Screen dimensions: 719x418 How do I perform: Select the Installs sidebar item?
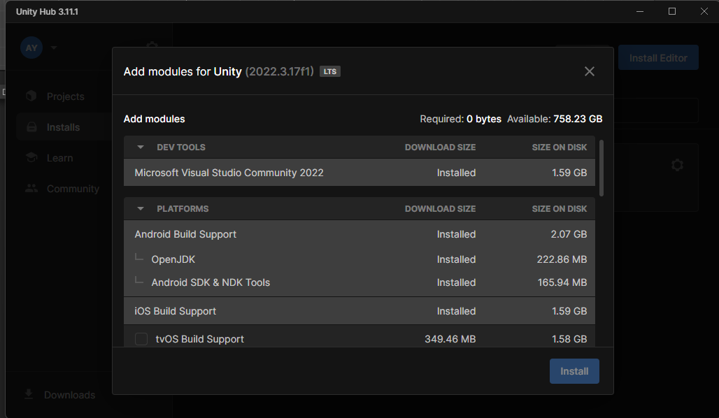pos(63,127)
